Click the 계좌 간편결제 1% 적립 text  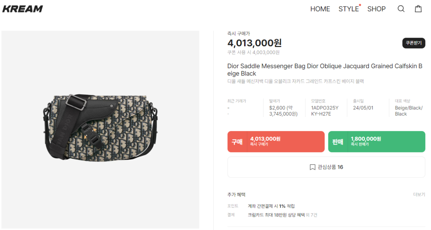[271, 206]
